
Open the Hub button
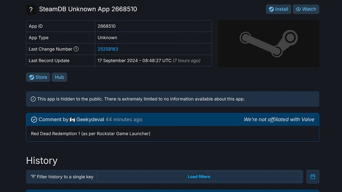pos(59,77)
